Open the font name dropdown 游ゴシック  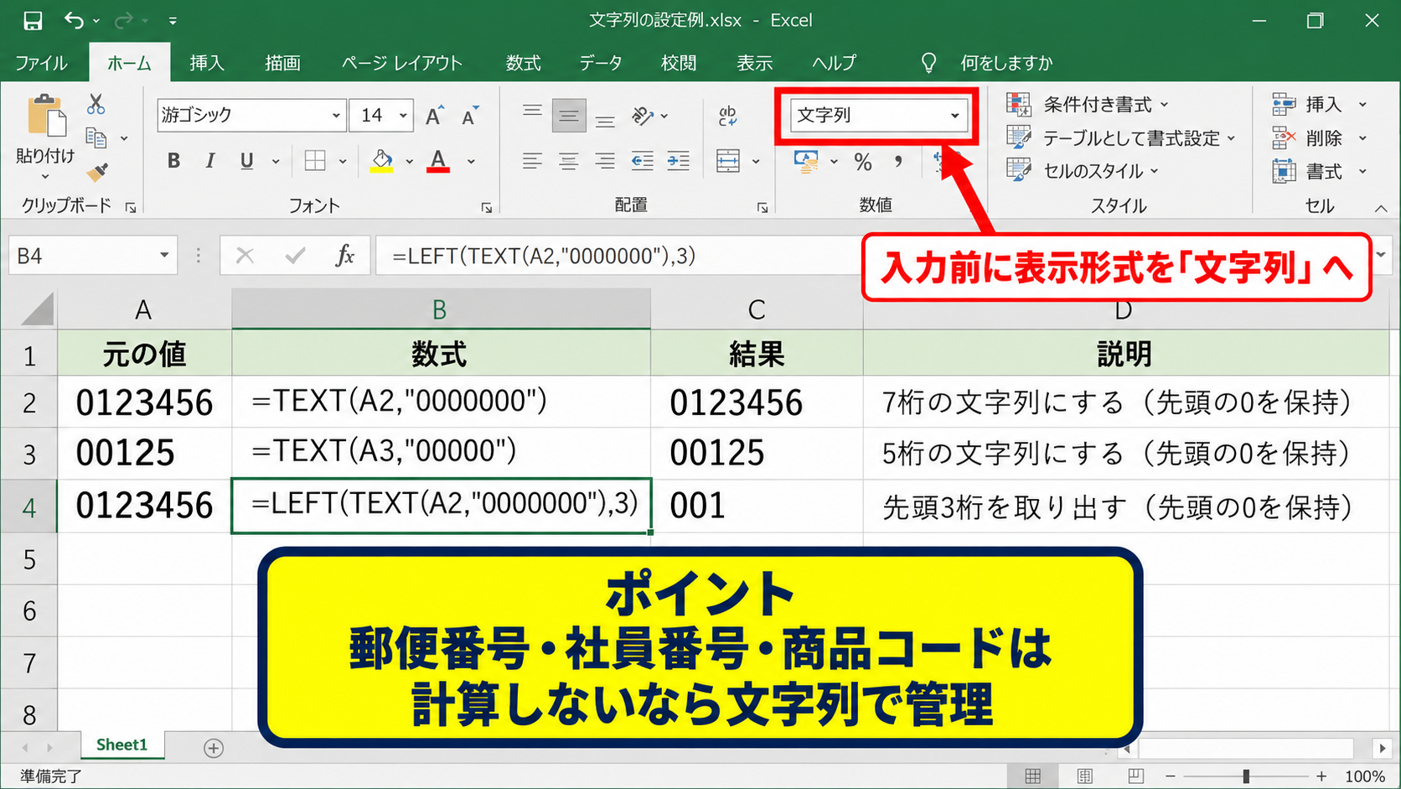(336, 116)
